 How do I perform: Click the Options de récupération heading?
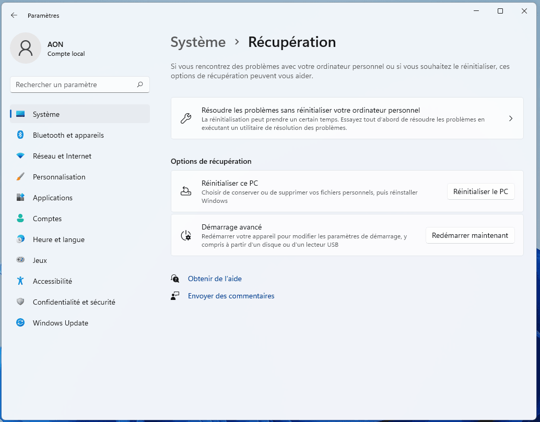coord(211,161)
